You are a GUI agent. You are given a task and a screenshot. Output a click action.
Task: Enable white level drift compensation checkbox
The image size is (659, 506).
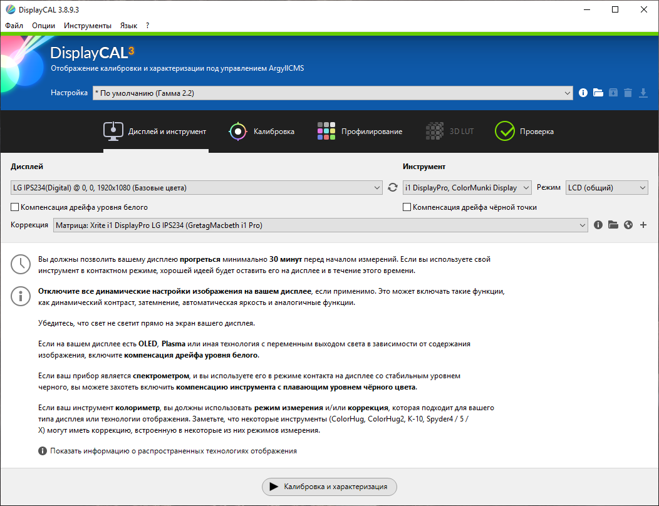pos(14,207)
